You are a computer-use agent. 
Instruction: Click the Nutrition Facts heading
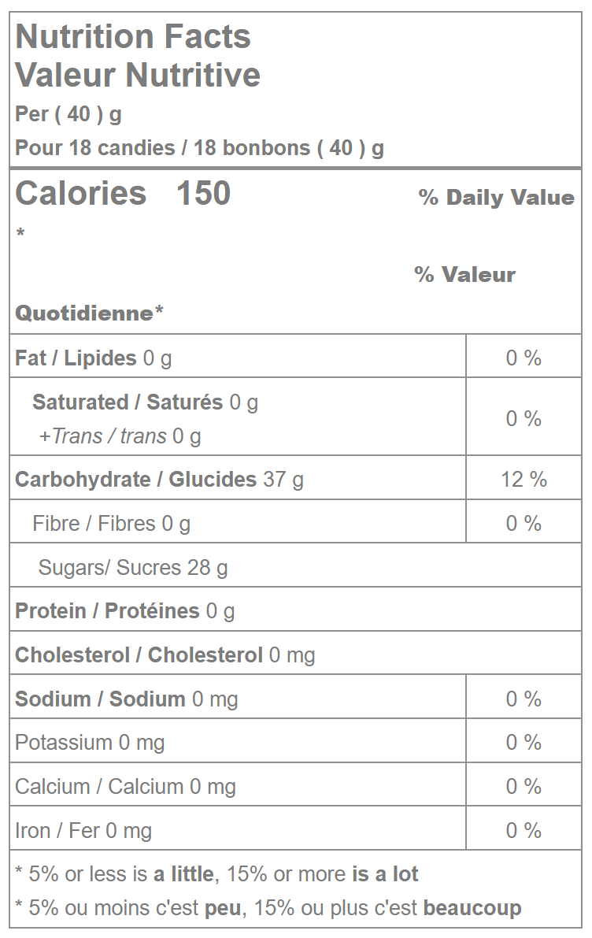(x=133, y=37)
